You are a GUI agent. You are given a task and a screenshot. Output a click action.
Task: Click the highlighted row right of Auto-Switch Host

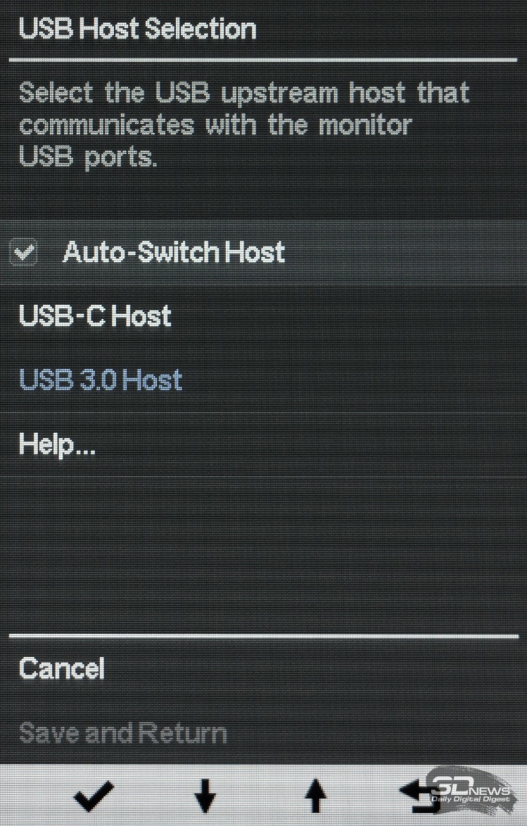(405, 253)
